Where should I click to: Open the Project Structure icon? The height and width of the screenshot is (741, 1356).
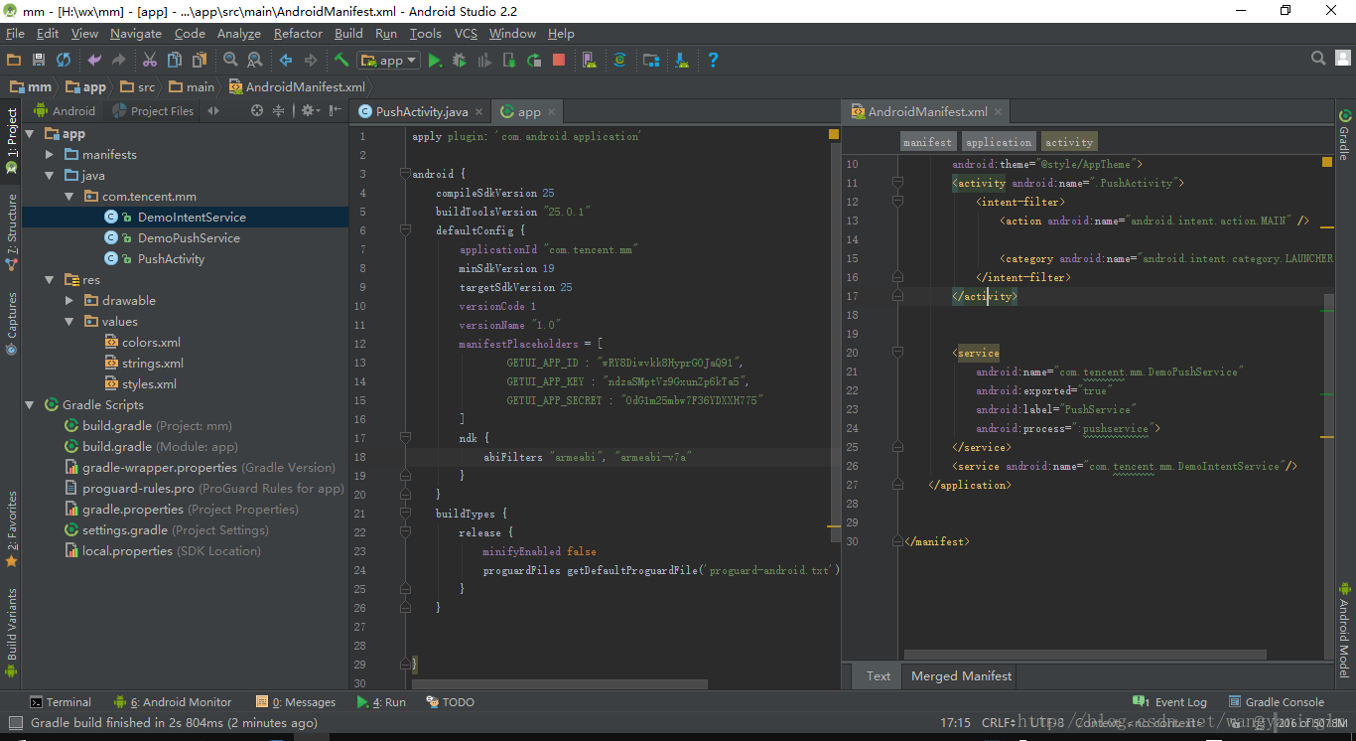point(651,60)
